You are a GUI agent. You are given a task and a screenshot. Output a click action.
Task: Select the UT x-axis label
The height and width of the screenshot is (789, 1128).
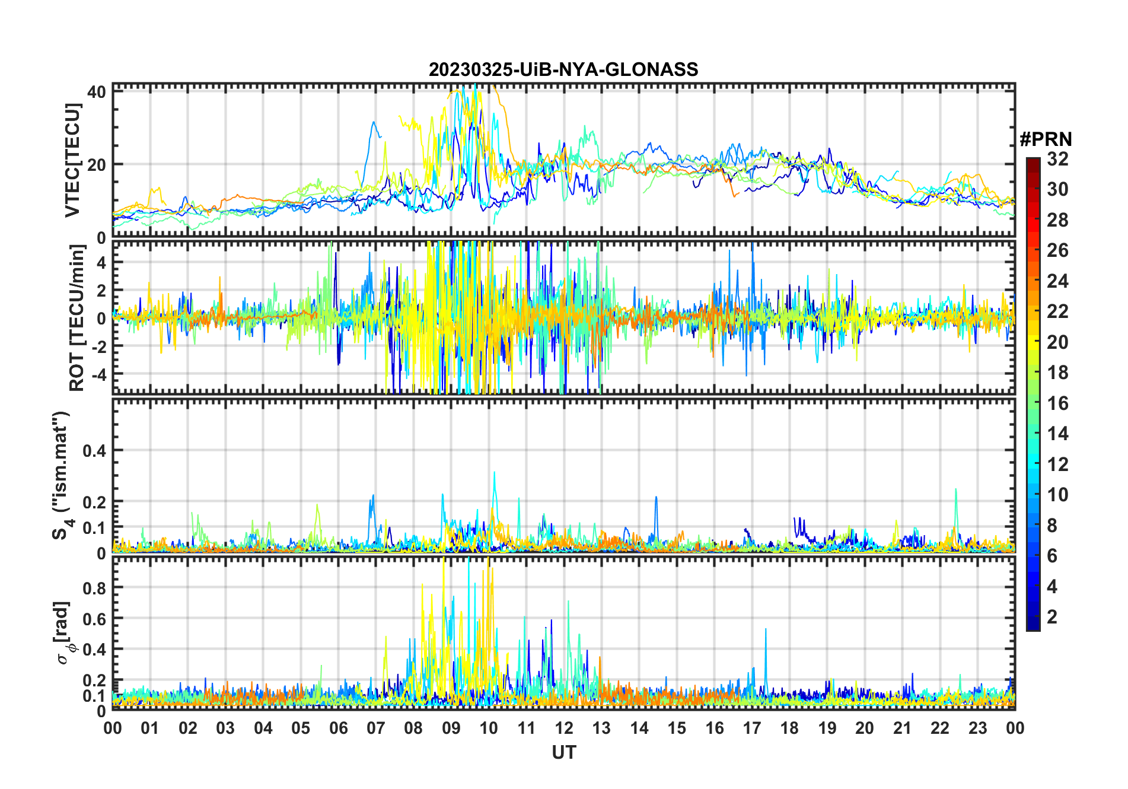(564, 753)
